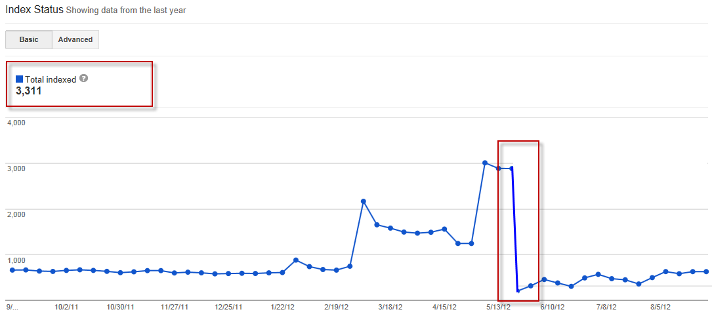Click the Total indexed label
Screen dimensions: 712x320
pos(51,79)
